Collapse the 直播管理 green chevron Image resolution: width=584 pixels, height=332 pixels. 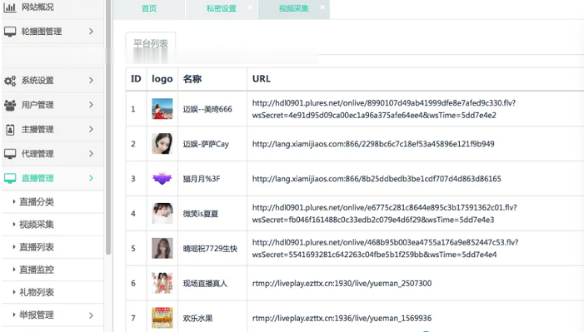[91, 178]
